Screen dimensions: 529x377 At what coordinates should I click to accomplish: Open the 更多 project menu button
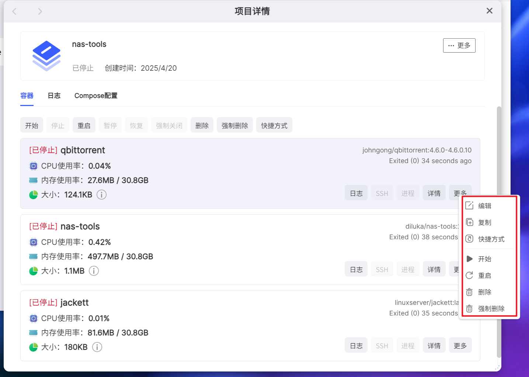coord(459,45)
